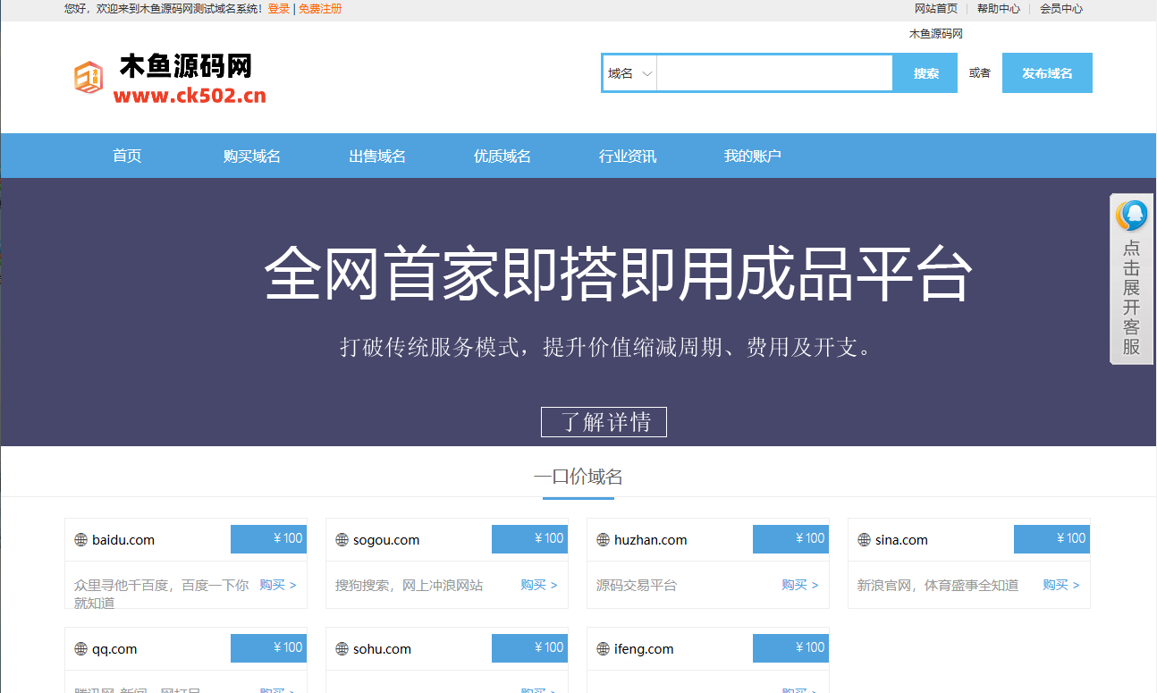This screenshot has height=693, width=1157.
Task: Click the orange site logo icon
Action: 89,77
